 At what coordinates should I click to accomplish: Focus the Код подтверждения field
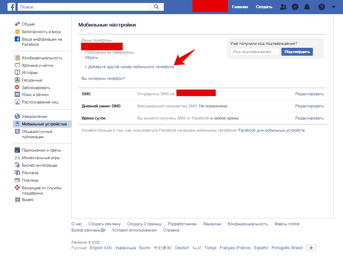[x=255, y=52]
